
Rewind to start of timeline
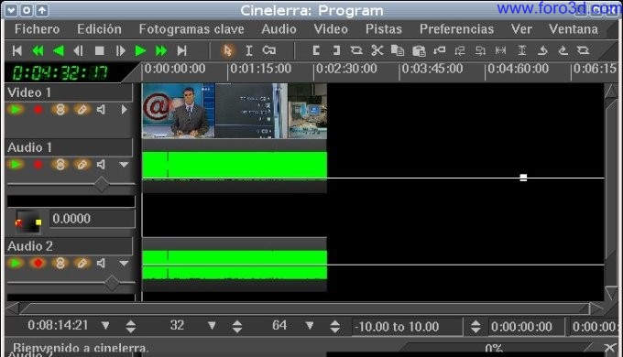[x=17, y=51]
